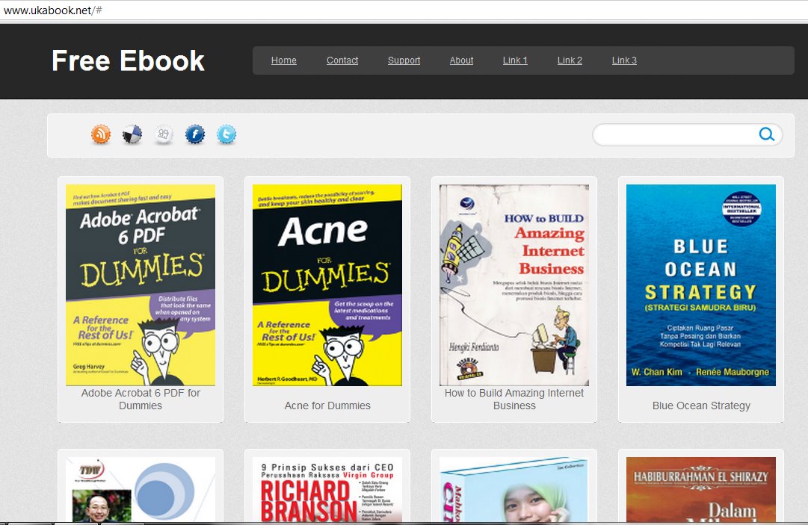Click the 'Acne for Dummies' title link
Screen dimensions: 808x525
click(327, 406)
